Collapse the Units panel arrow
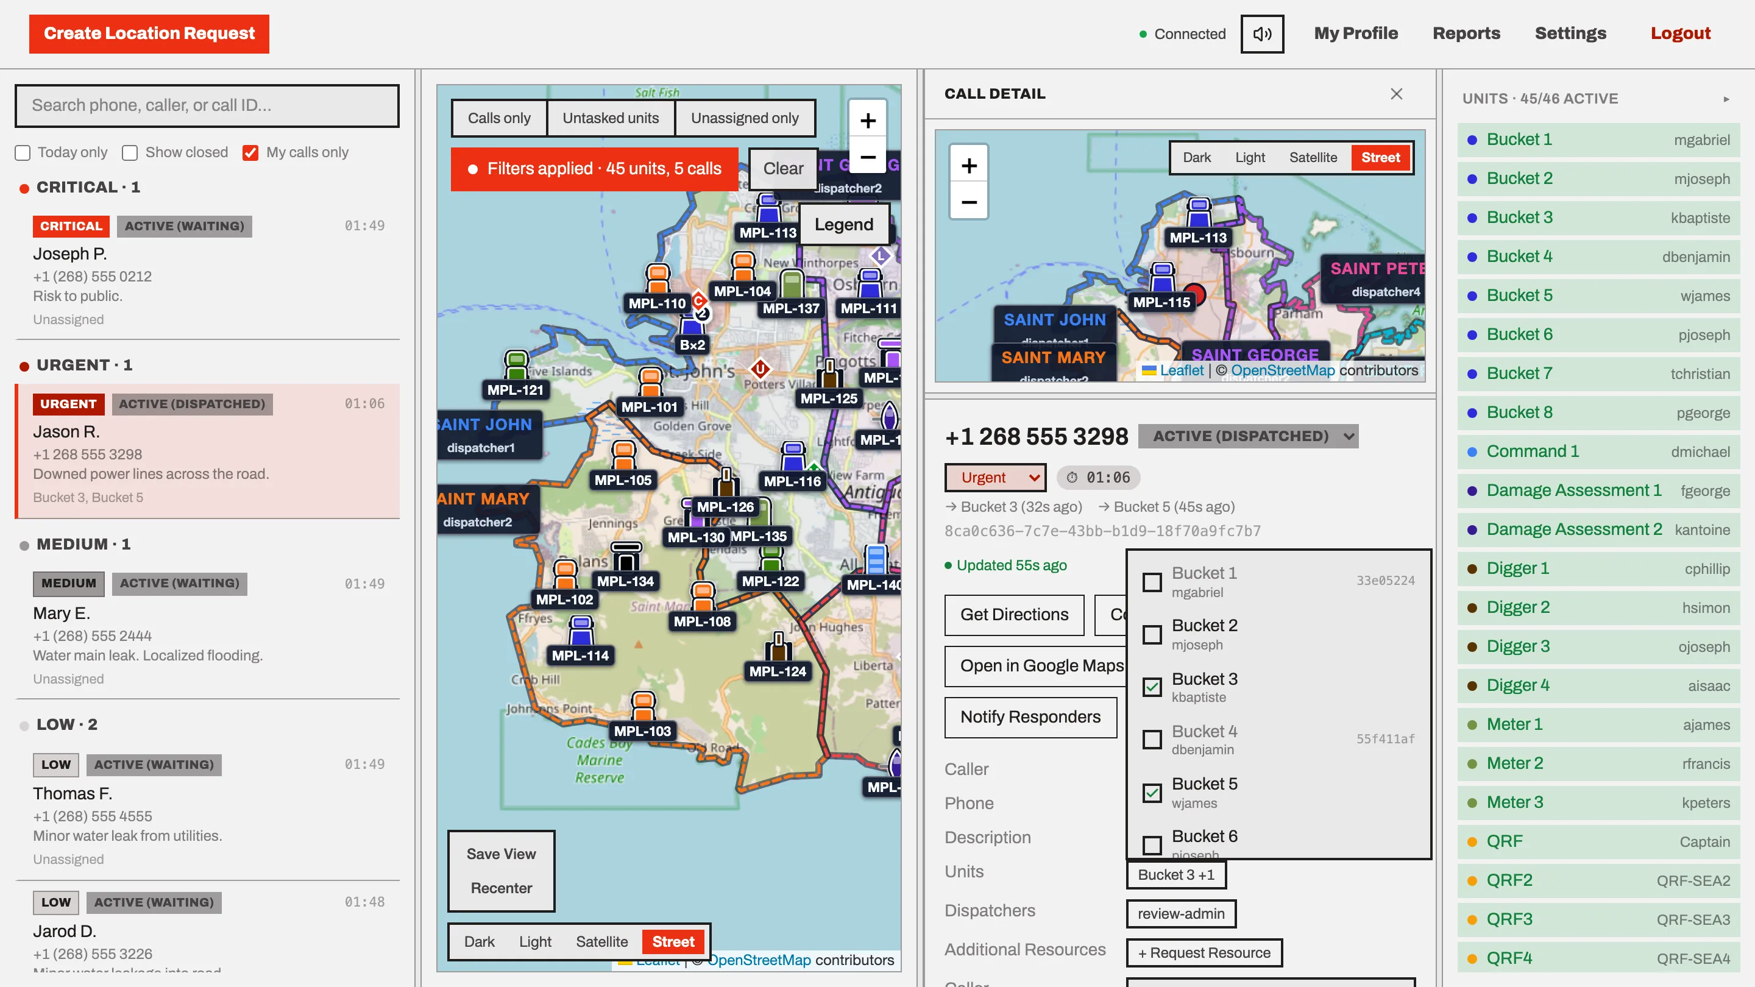Screen dimensions: 1755x987 pos(1726,99)
